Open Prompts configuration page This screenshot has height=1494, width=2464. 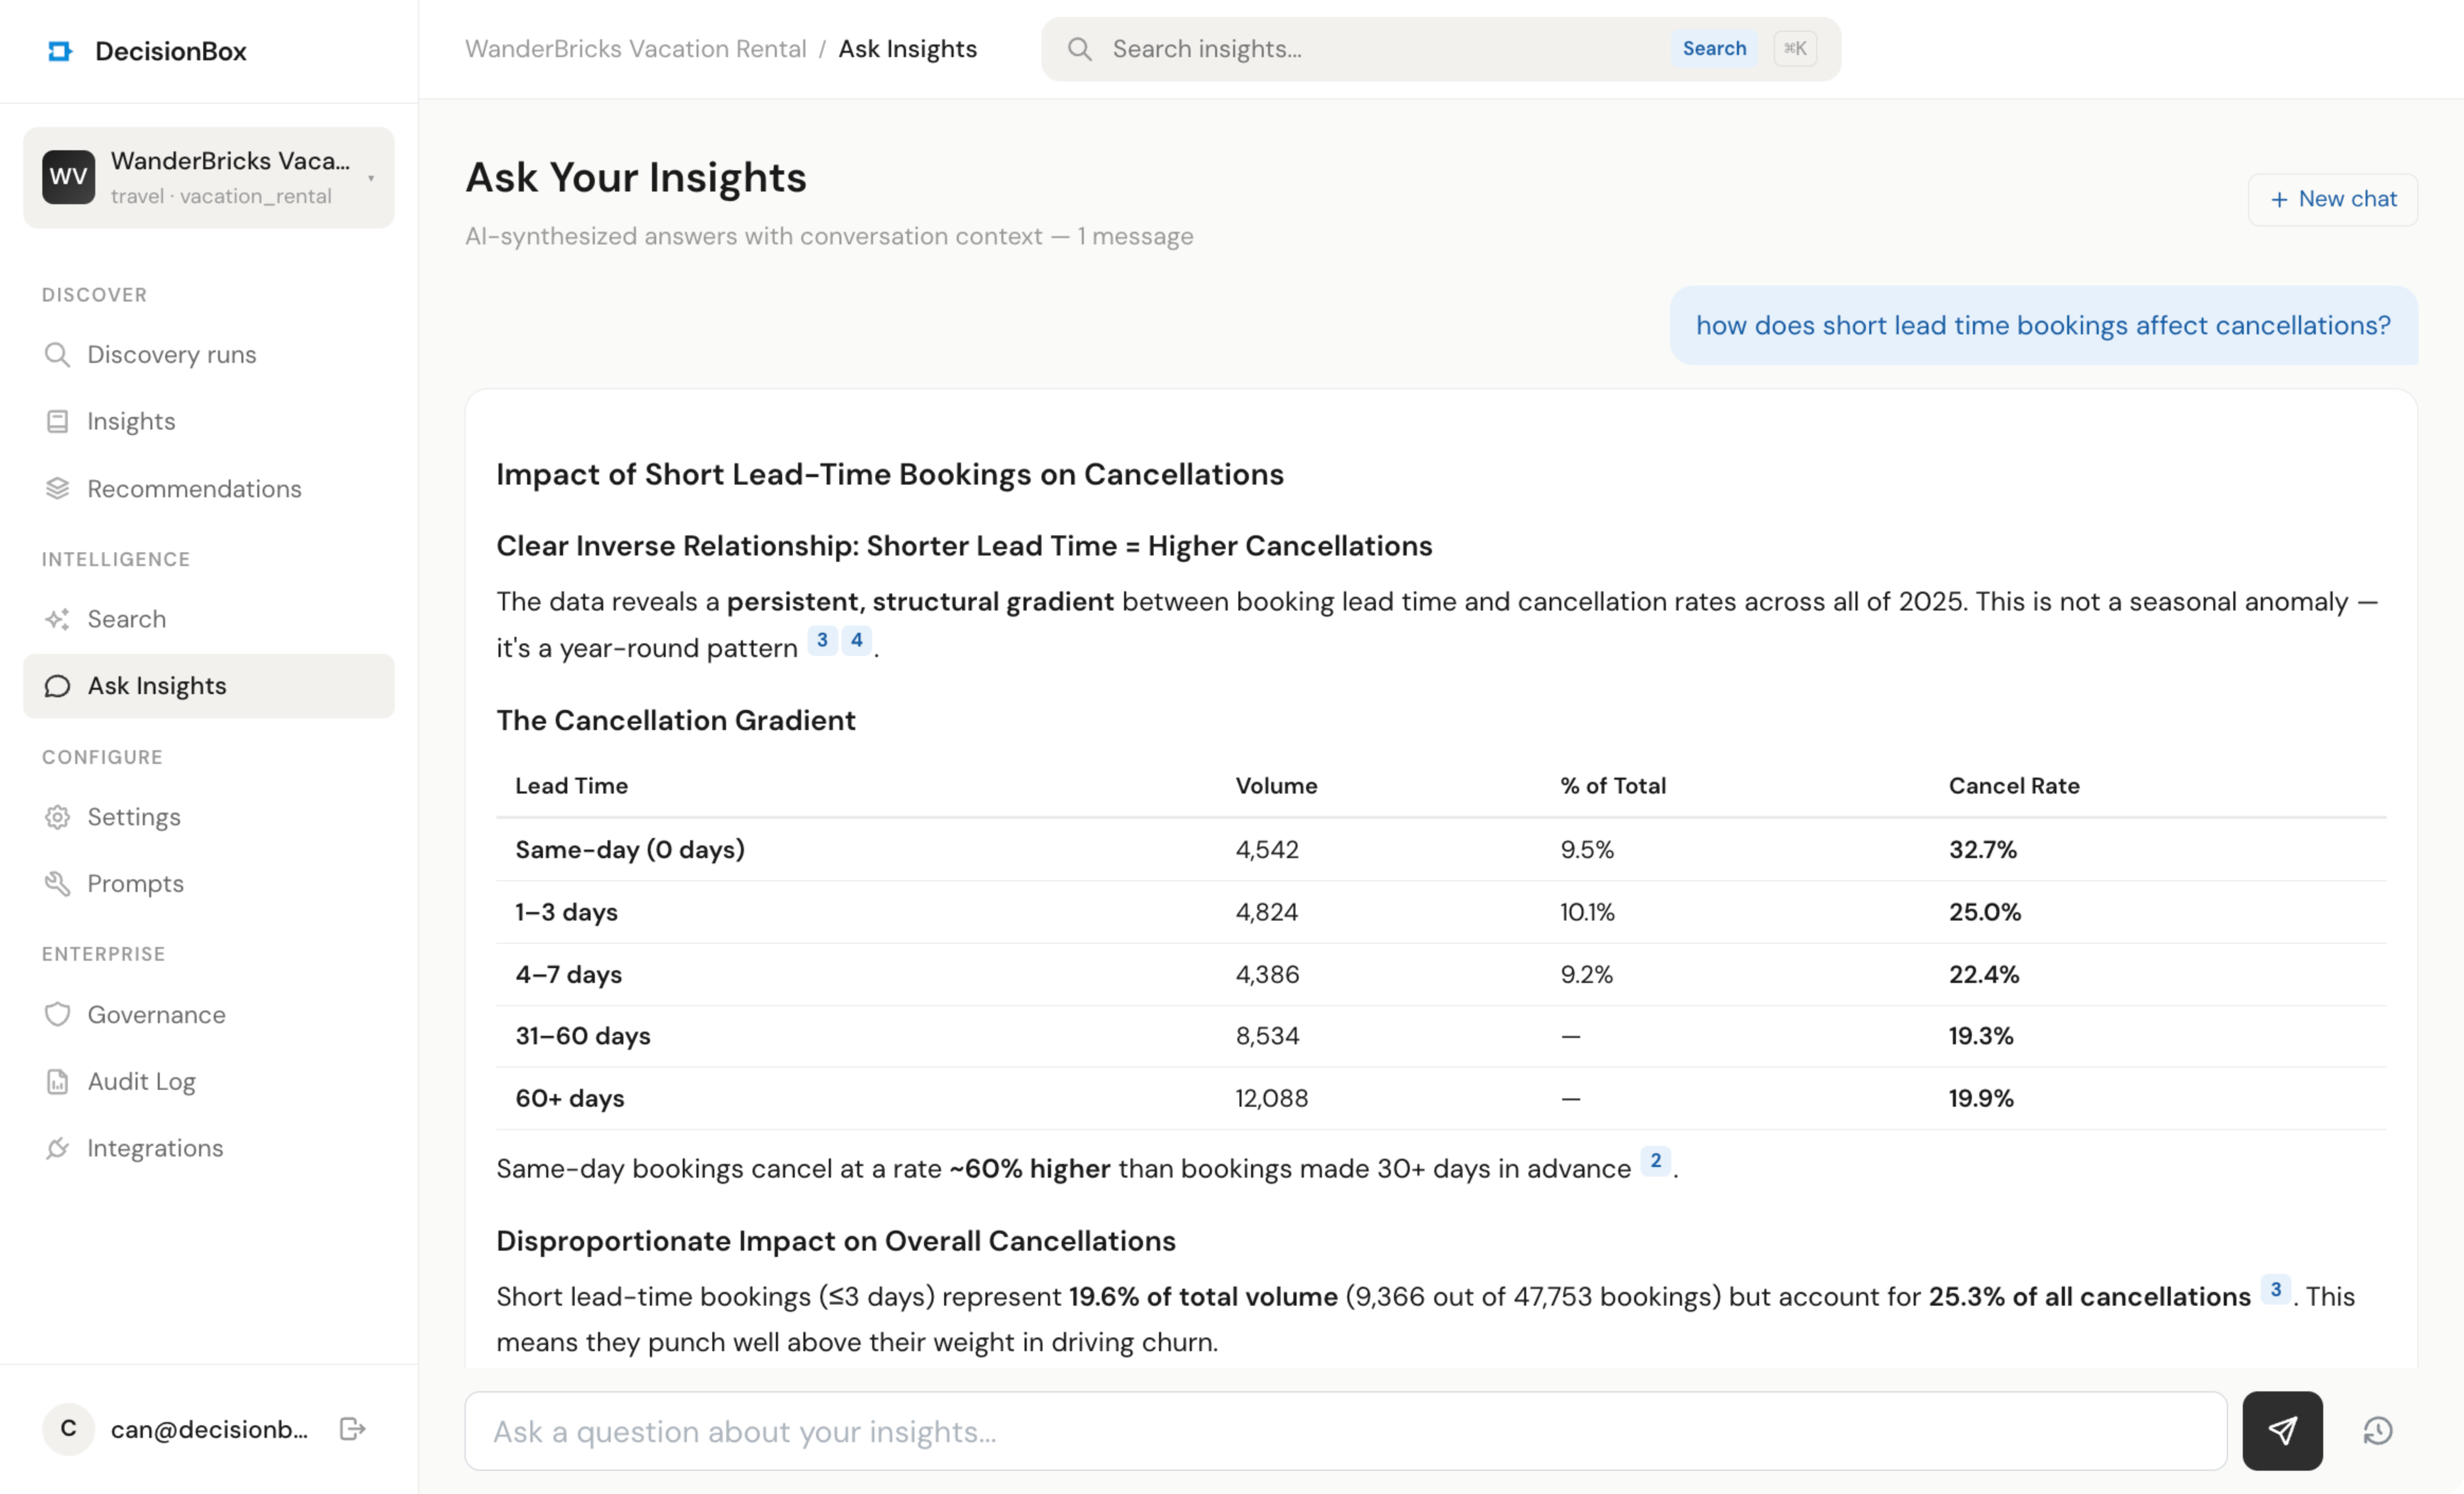click(x=135, y=884)
